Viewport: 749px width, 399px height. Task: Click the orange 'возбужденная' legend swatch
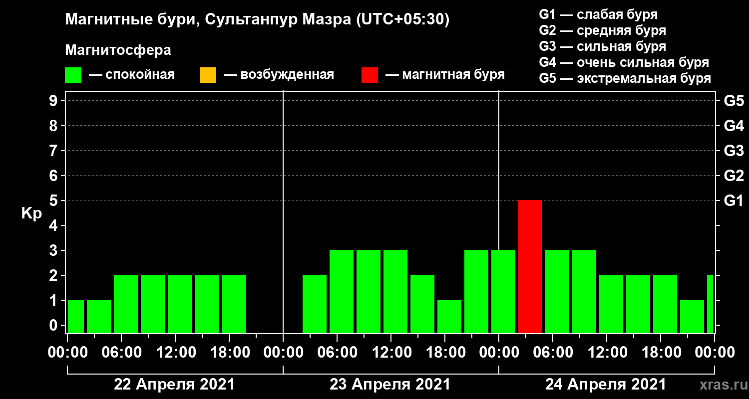(208, 75)
